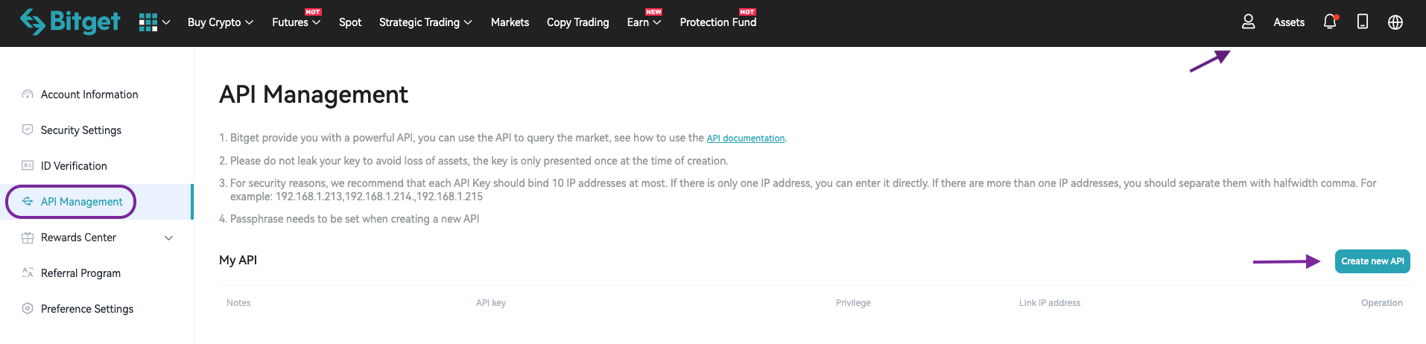Click the mobile app download icon
This screenshot has width=1426, height=344.
(x=1363, y=22)
